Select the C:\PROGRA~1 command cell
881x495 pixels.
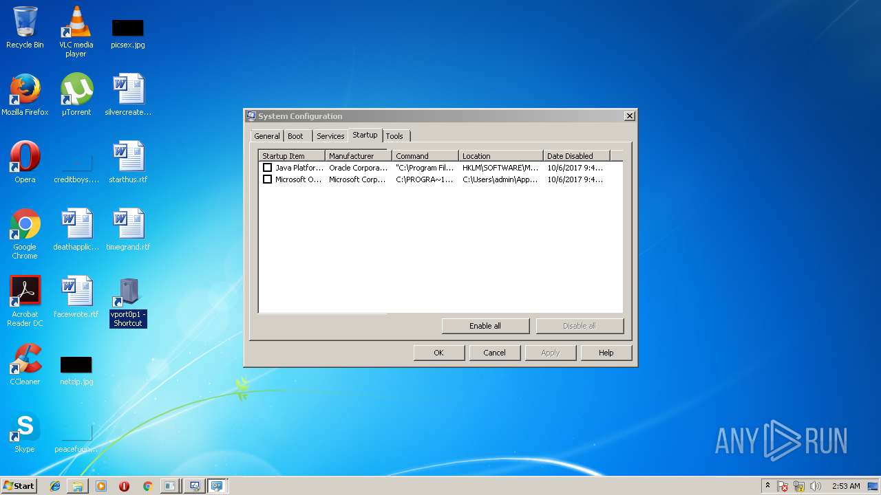tap(425, 179)
